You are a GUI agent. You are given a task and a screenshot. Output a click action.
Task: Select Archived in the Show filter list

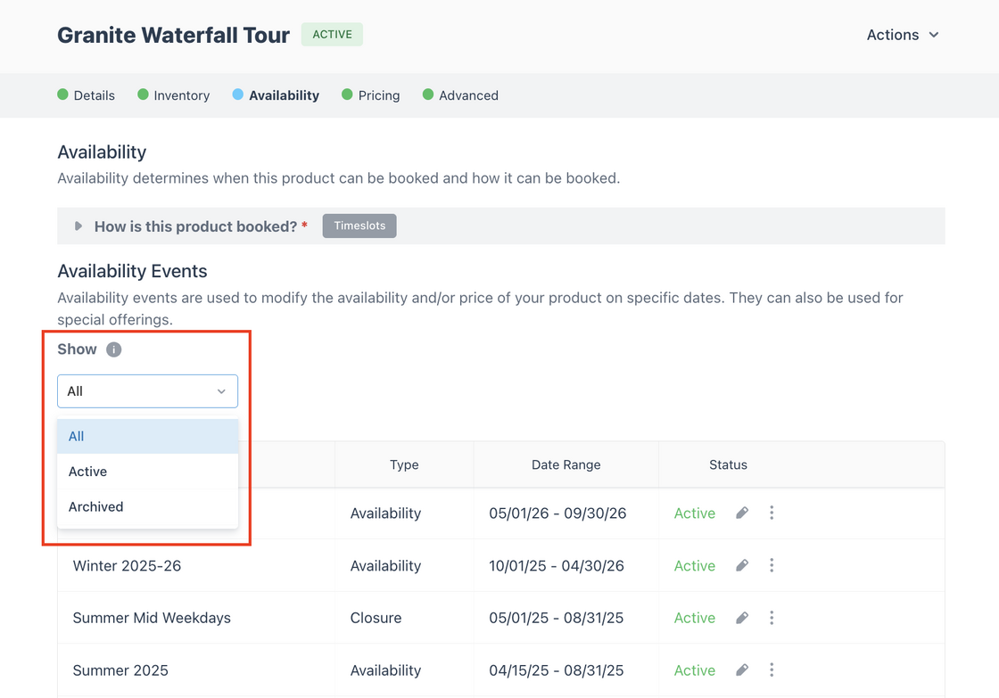click(x=95, y=506)
